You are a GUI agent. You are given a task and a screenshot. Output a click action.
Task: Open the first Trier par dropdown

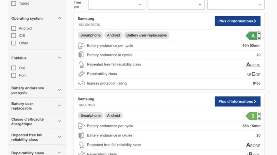tap(116, 4)
